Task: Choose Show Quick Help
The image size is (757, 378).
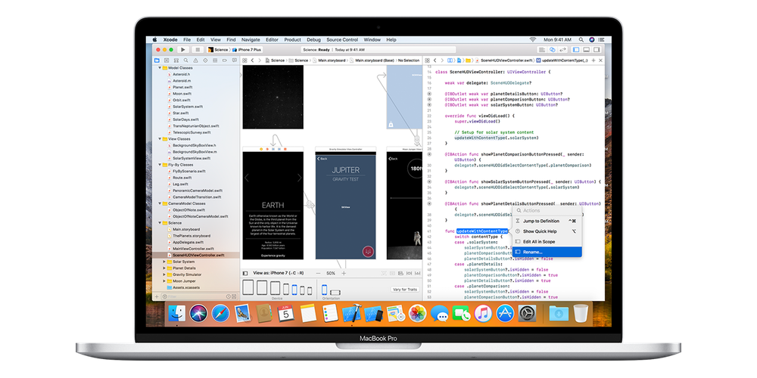Action: [x=547, y=231]
